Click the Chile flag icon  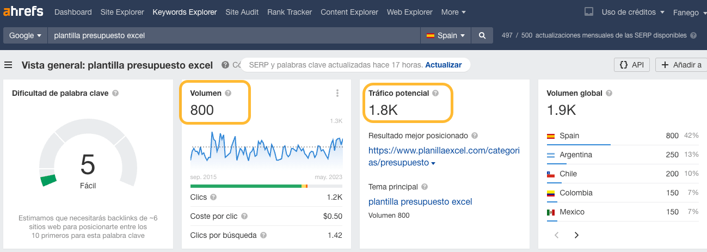click(x=551, y=174)
